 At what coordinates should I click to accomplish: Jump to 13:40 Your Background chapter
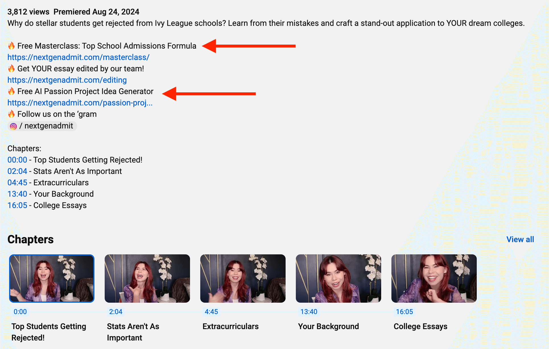pos(17,194)
